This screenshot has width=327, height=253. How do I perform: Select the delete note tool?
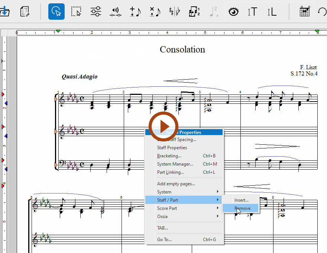point(155,12)
